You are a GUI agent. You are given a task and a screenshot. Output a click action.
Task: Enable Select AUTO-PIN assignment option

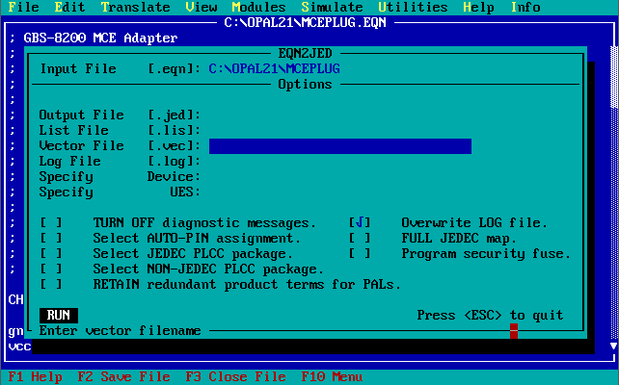[51, 239]
